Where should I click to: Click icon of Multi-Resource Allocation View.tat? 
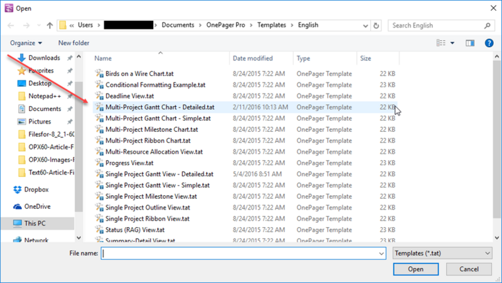[x=99, y=152]
